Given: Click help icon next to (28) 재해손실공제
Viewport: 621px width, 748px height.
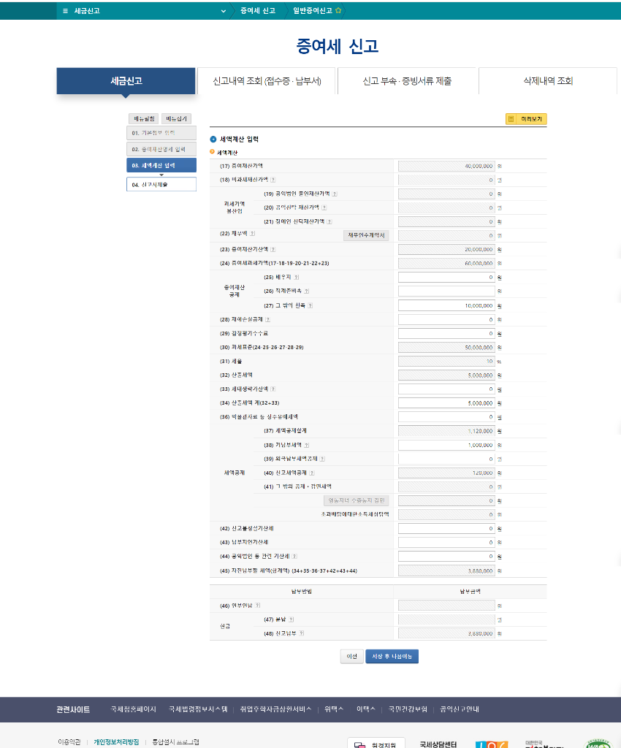Looking at the screenshot, I should [268, 319].
